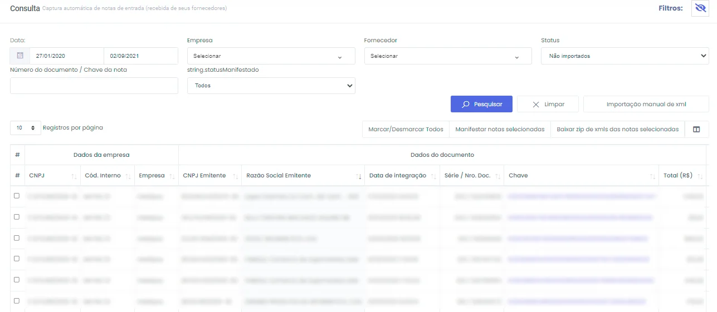Toggle the filters visibility eye icon
The image size is (717, 312).
pos(700,9)
